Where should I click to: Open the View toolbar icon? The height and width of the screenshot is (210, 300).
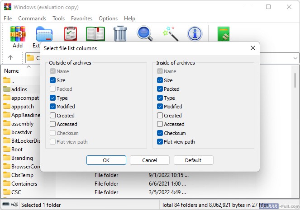coord(95,34)
